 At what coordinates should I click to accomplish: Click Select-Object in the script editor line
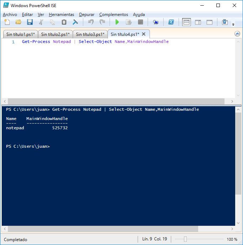(x=95, y=42)
